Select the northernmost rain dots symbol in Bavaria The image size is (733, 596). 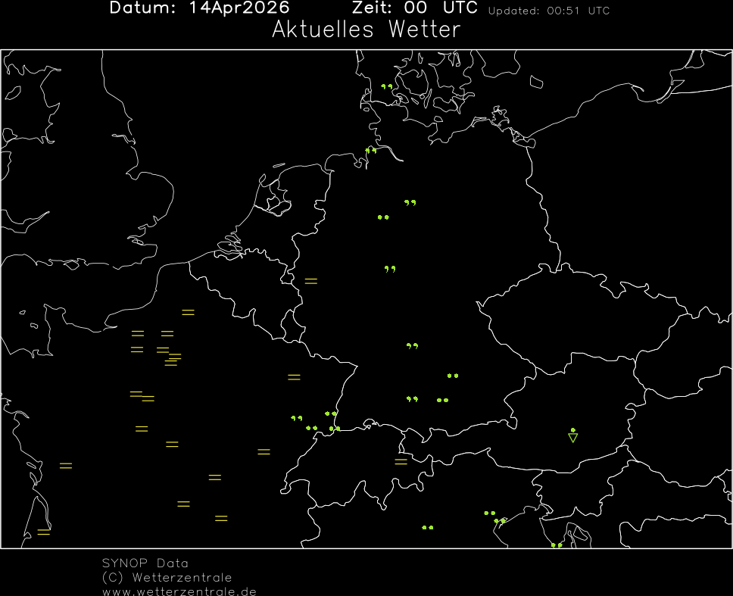coord(453,376)
